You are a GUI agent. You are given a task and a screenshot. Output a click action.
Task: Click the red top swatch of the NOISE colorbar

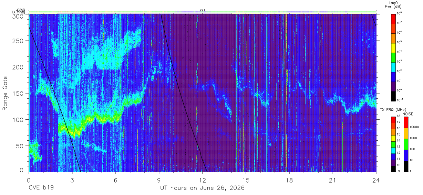pyautogui.click(x=406, y=122)
